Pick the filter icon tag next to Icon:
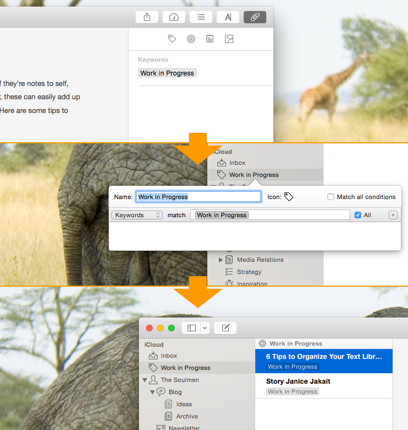This screenshot has width=408, height=430. click(289, 197)
